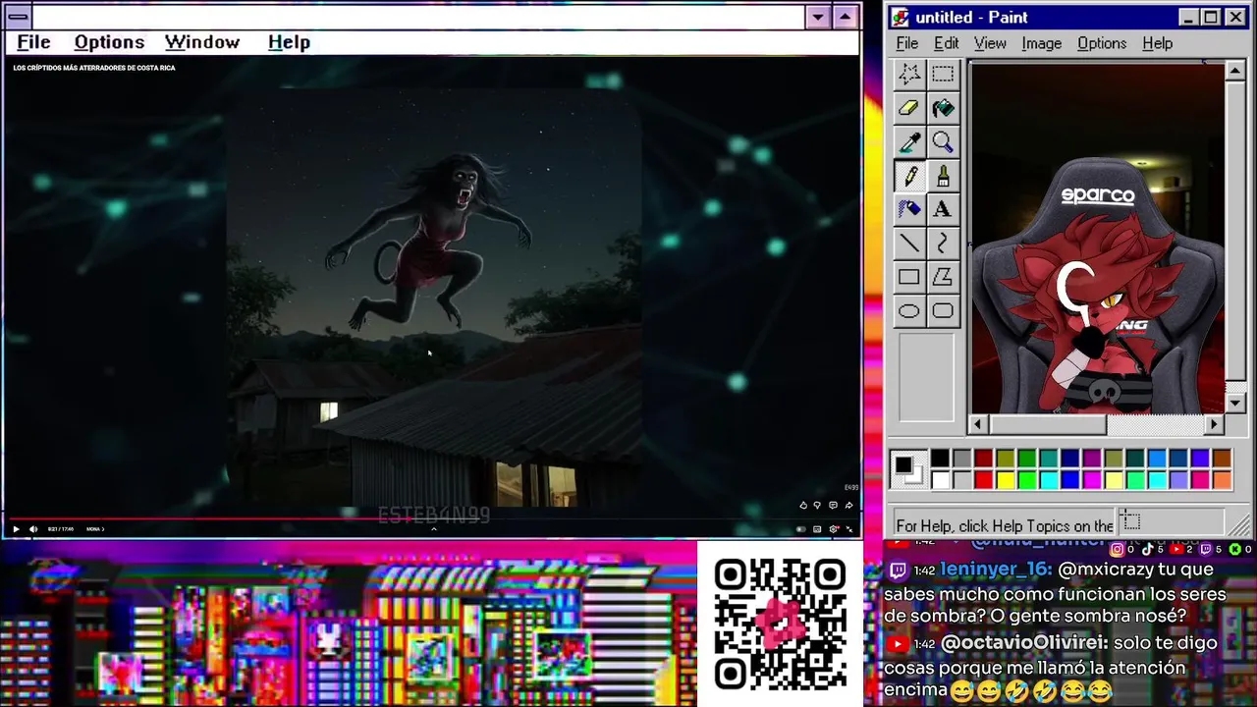Pick the Eraser tool in Paint
Viewport: 1257px width, 707px height.
click(x=909, y=108)
